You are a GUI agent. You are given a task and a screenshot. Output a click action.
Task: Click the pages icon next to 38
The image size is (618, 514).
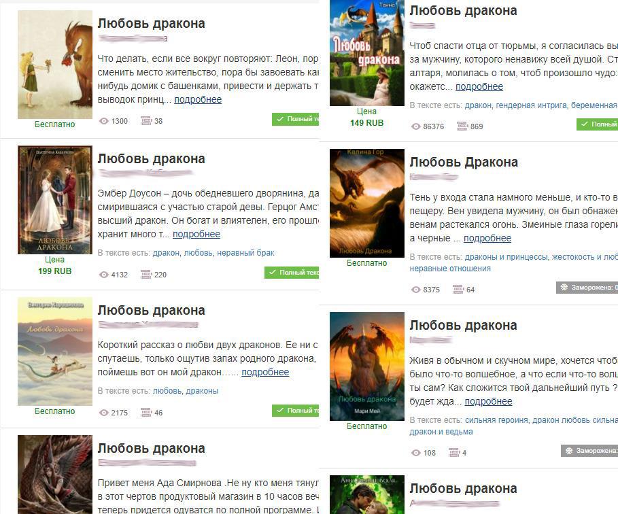[x=145, y=120]
